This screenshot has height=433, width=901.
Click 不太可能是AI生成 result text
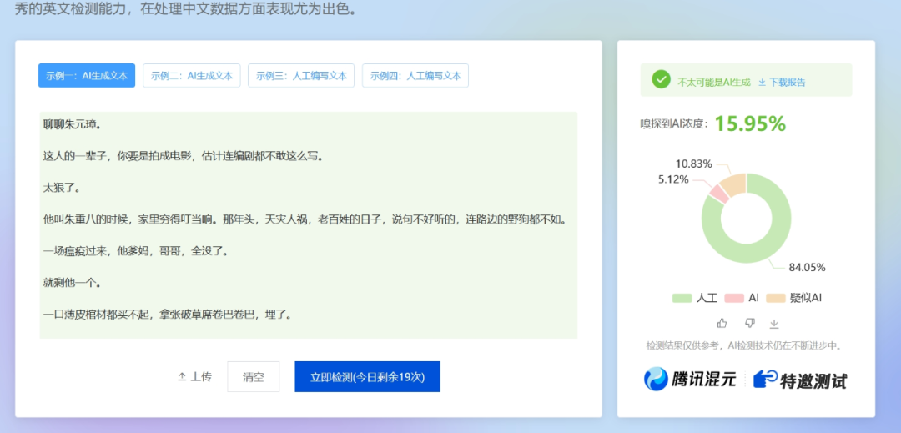coord(714,82)
